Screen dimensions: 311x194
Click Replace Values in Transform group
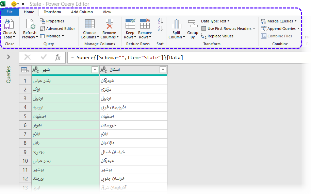[217, 36]
